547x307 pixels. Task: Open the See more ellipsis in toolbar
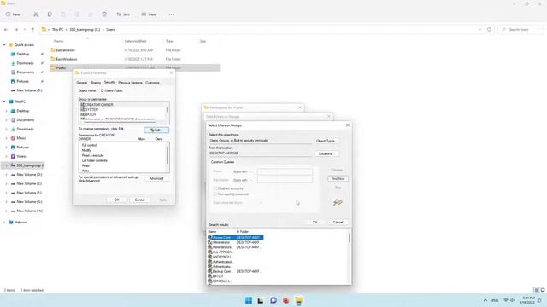(171, 14)
